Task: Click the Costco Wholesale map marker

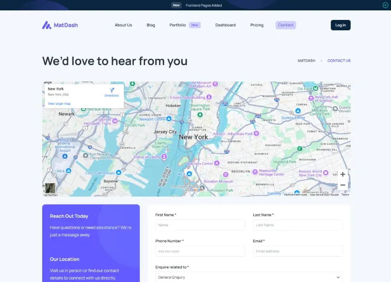Action: [x=118, y=172]
